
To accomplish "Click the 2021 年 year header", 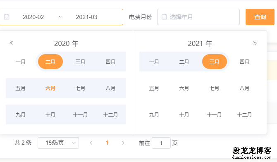I will click(x=200, y=43).
